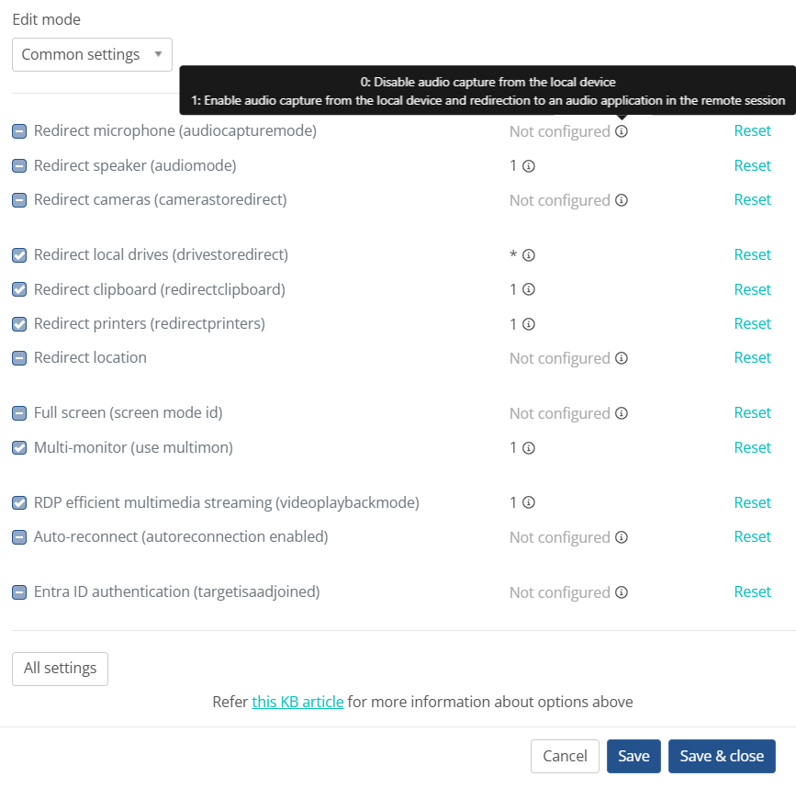Click info icon for Redirect clipboard value
Image resolution: width=796 pixels, height=788 pixels.
pyautogui.click(x=529, y=289)
